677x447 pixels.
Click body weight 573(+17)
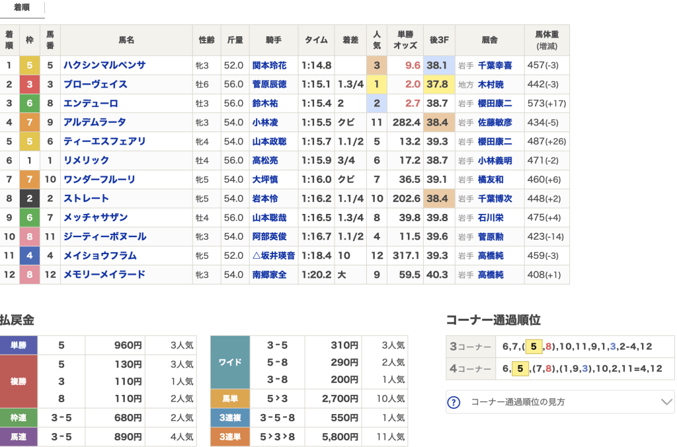(547, 103)
